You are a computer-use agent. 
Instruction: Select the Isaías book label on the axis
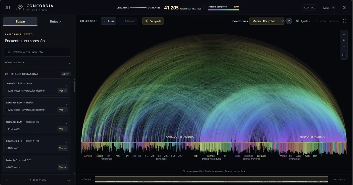click(x=237, y=156)
